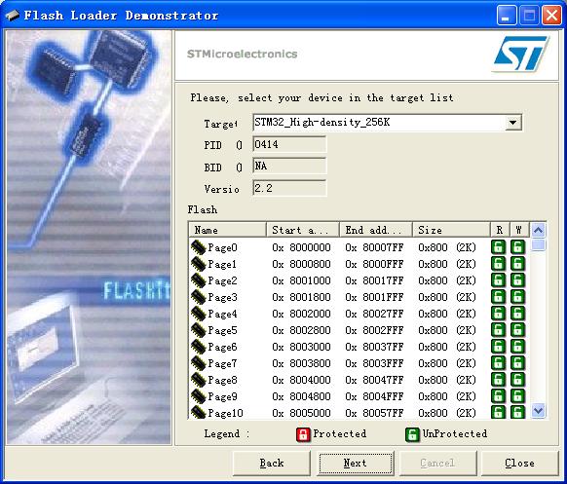Select the Page5 row name

coord(222,330)
